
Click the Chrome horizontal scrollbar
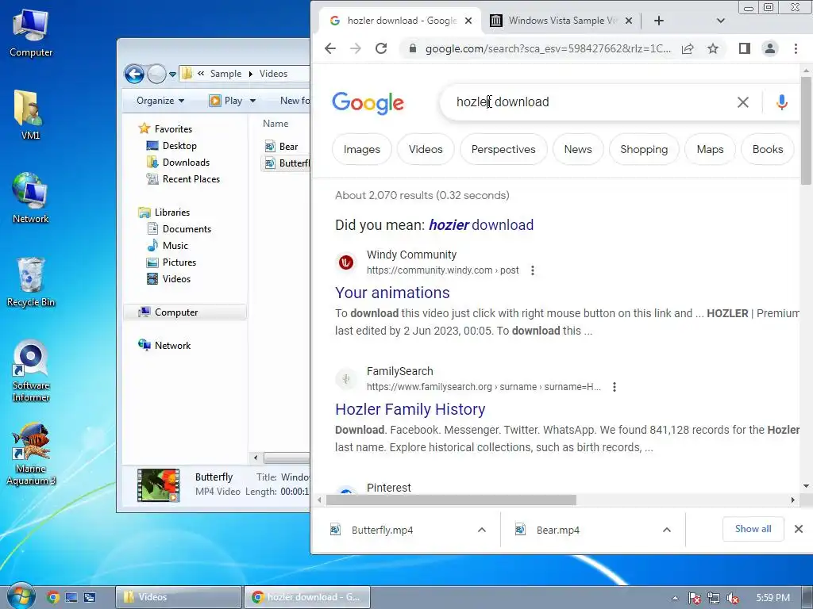click(451, 500)
